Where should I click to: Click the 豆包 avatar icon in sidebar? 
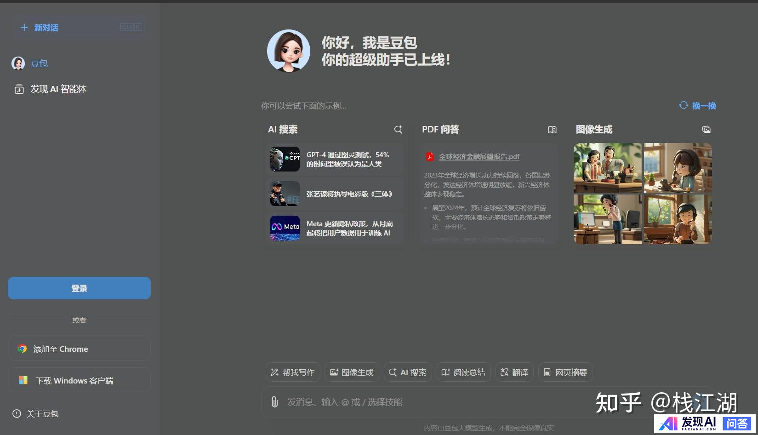click(x=18, y=63)
